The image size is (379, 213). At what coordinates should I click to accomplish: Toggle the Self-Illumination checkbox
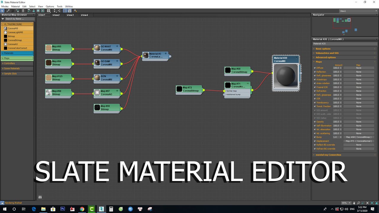click(x=315, y=126)
